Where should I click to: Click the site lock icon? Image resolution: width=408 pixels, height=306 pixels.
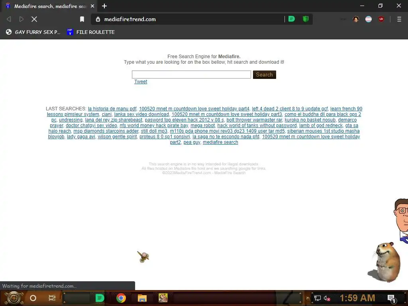pos(98,19)
